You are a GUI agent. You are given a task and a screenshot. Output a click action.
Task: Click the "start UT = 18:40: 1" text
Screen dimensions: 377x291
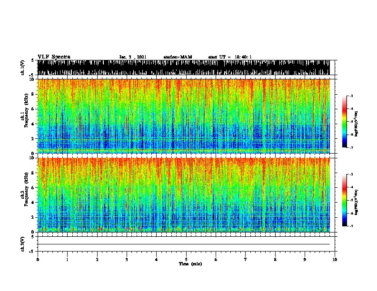[x=230, y=57]
